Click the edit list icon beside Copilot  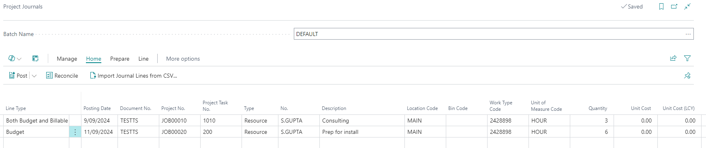[35, 59]
